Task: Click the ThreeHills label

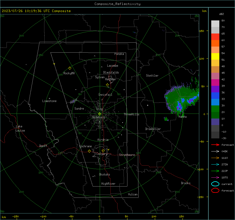Action: 131,114
